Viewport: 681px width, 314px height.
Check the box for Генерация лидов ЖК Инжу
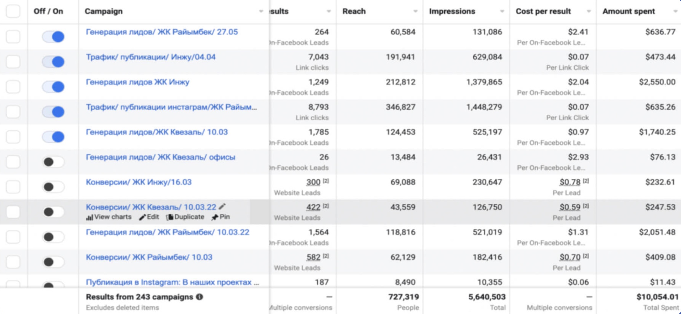pos(13,87)
